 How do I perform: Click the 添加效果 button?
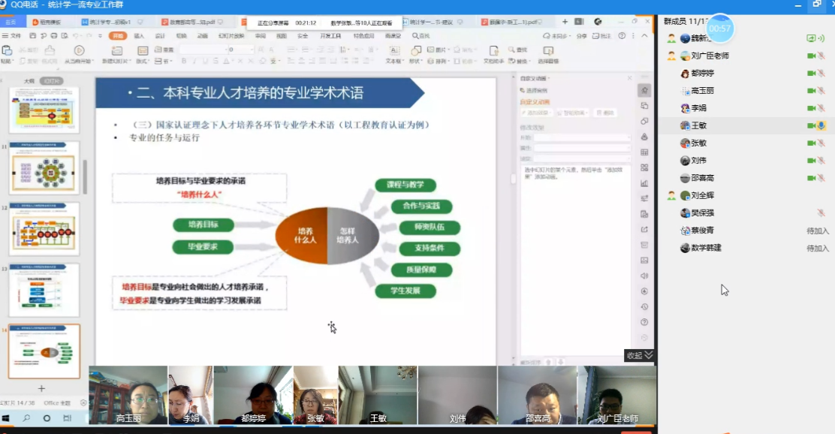535,113
